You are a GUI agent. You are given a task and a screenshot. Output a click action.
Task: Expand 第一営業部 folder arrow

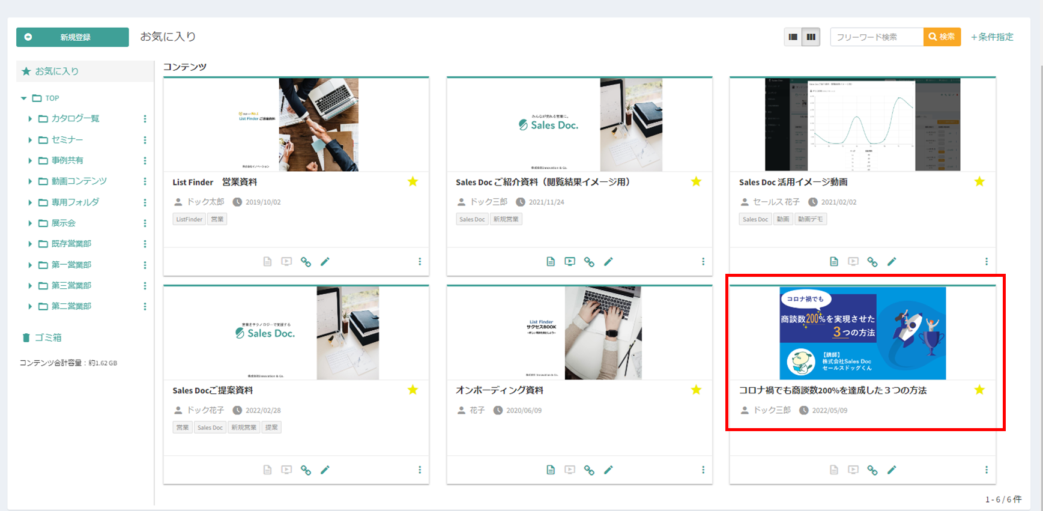tap(30, 265)
